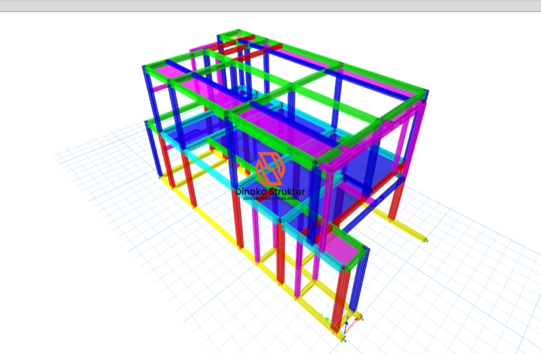
Task: Click the Dinaka Struktur title text
Action: [x=270, y=192]
